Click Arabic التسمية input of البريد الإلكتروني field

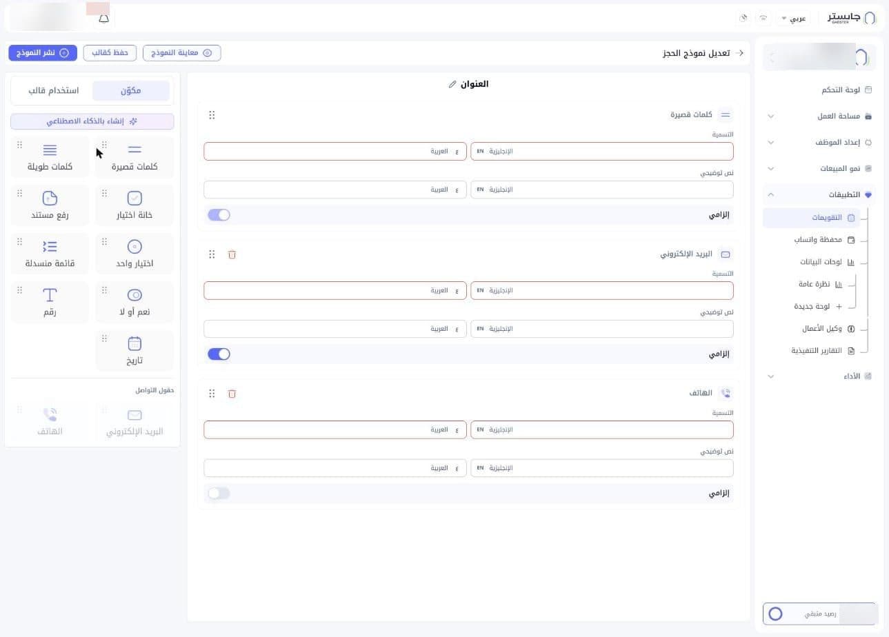click(x=335, y=290)
